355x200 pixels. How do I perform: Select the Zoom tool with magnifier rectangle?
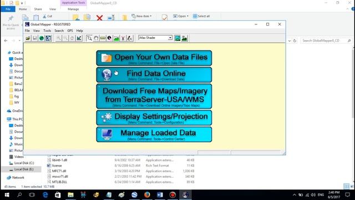89,38
